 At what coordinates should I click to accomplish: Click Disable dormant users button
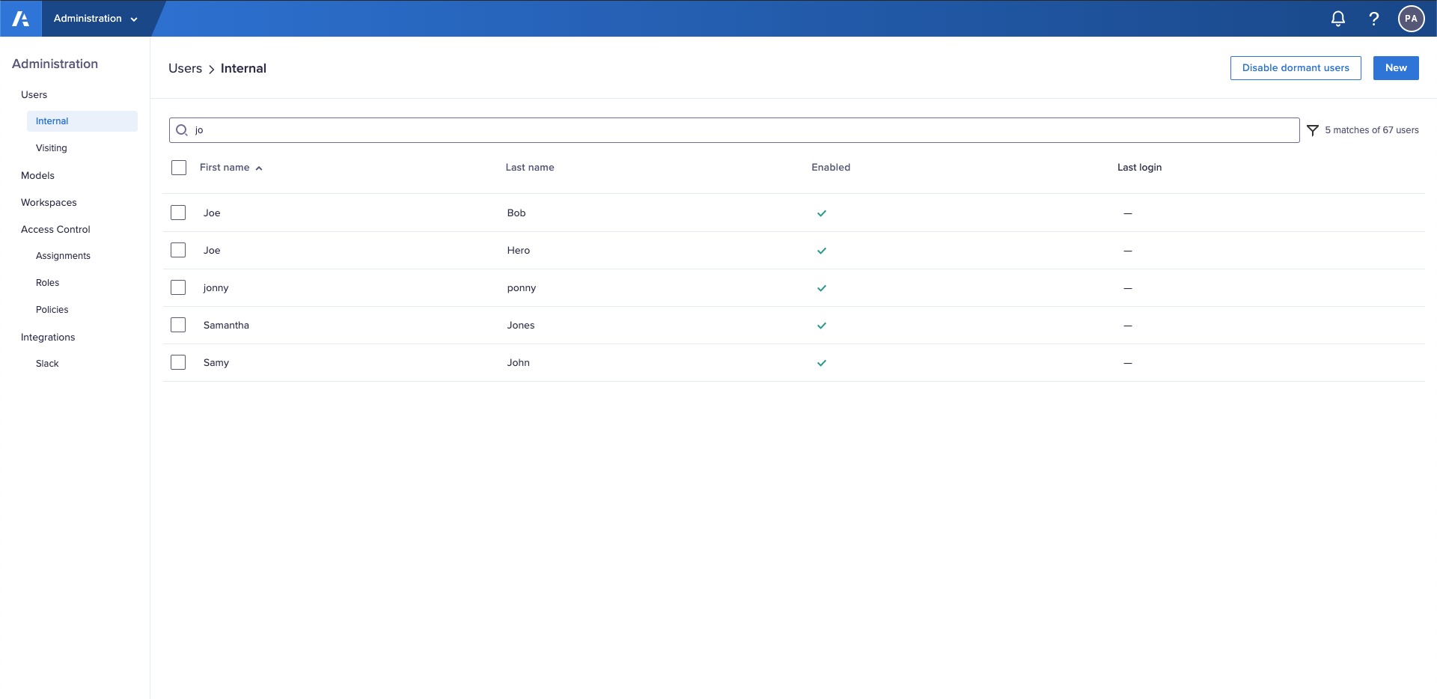[1296, 68]
